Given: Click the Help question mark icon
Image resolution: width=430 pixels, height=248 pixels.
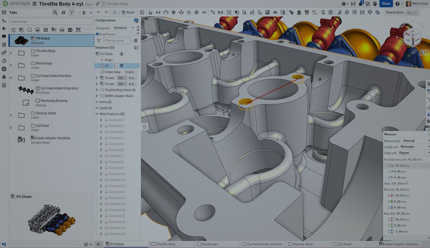Looking at the screenshot, I should pyautogui.click(x=397, y=3).
